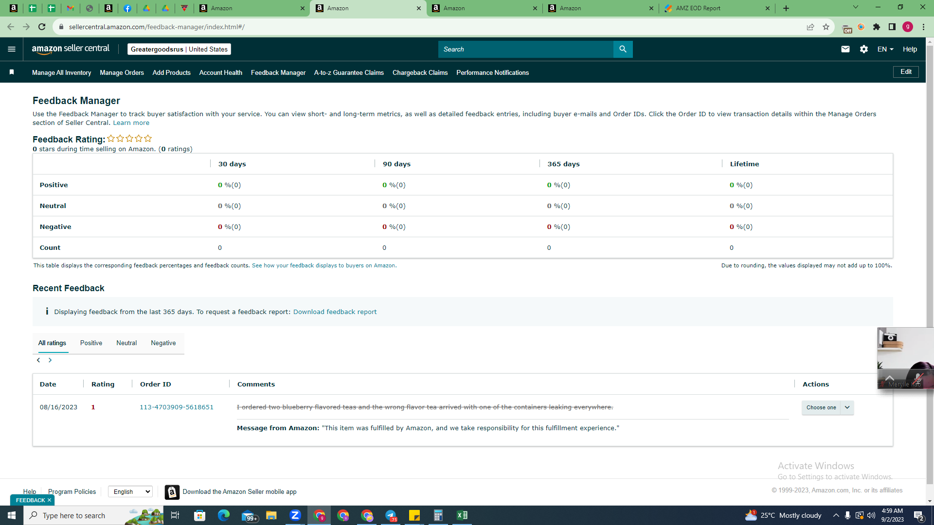Go to the previous feedback page arrow
Screen dimensions: 934x525
pos(38,360)
